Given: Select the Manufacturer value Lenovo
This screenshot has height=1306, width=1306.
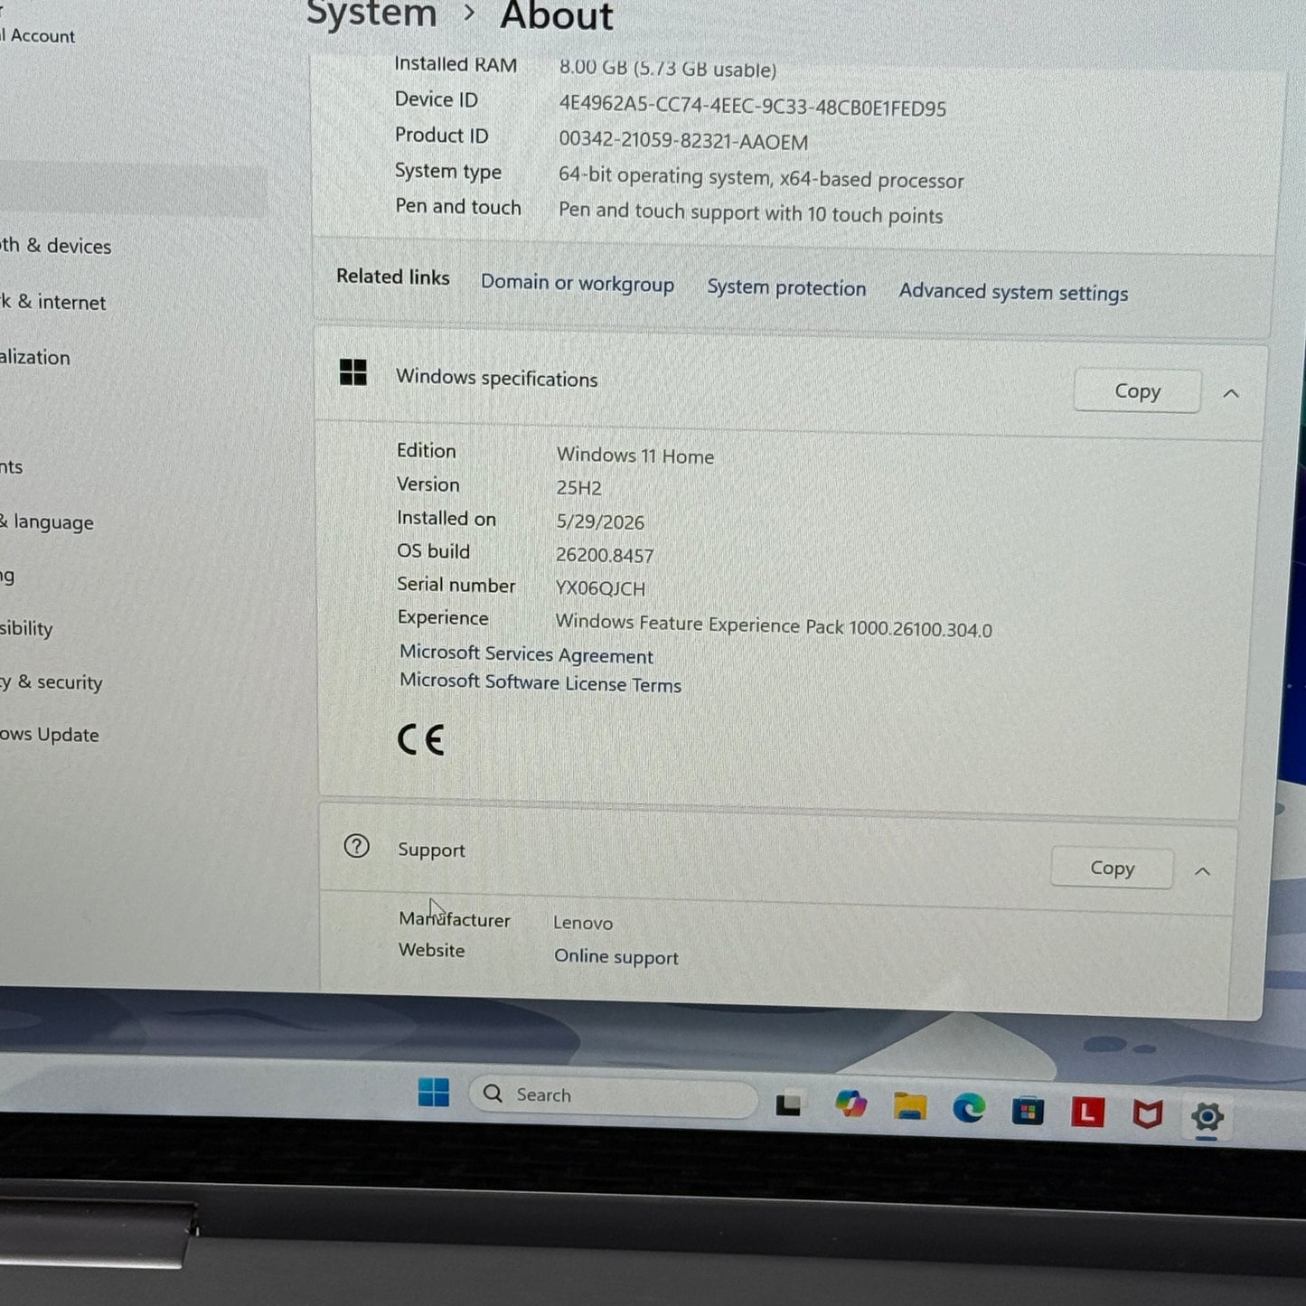Looking at the screenshot, I should click(583, 923).
